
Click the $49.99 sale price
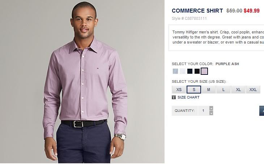point(252,11)
